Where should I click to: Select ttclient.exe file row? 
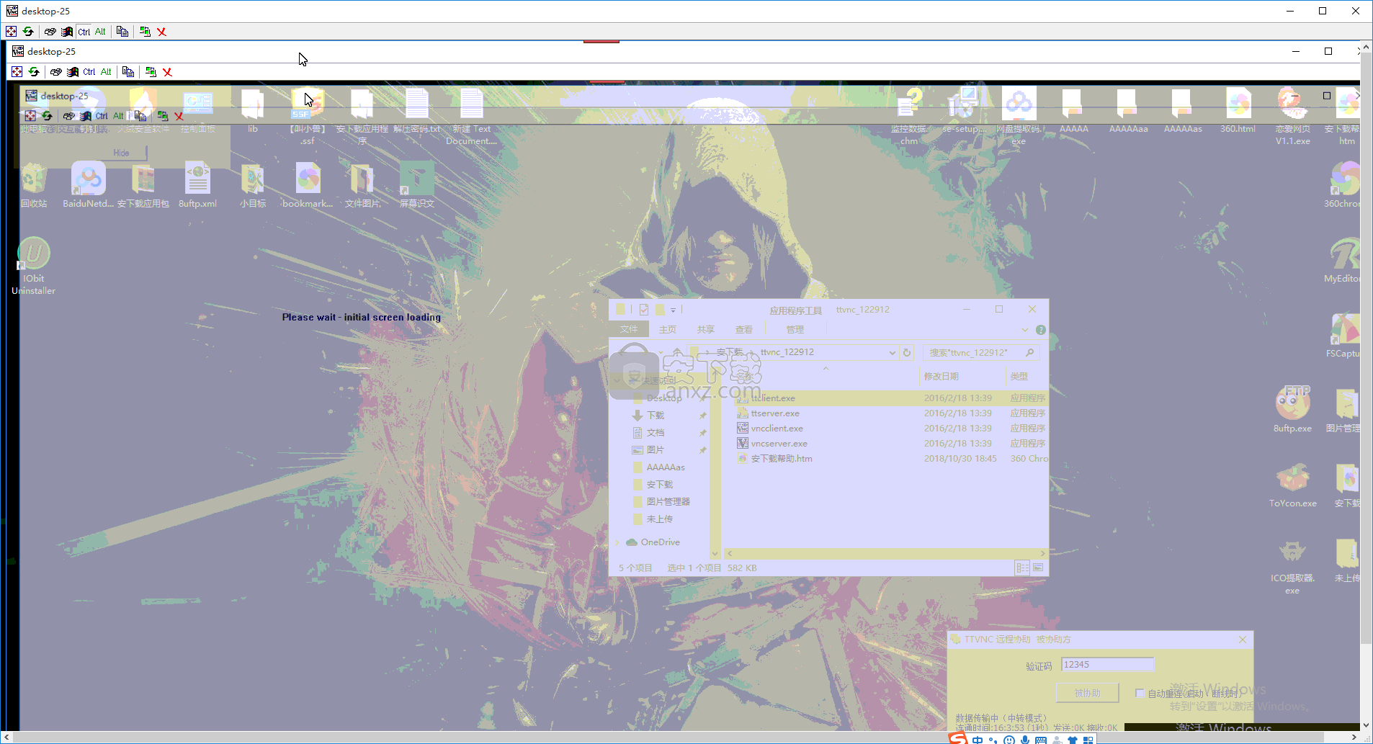pyautogui.click(x=891, y=398)
